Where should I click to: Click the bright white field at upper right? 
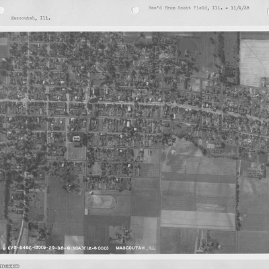pyautogui.click(x=254, y=63)
